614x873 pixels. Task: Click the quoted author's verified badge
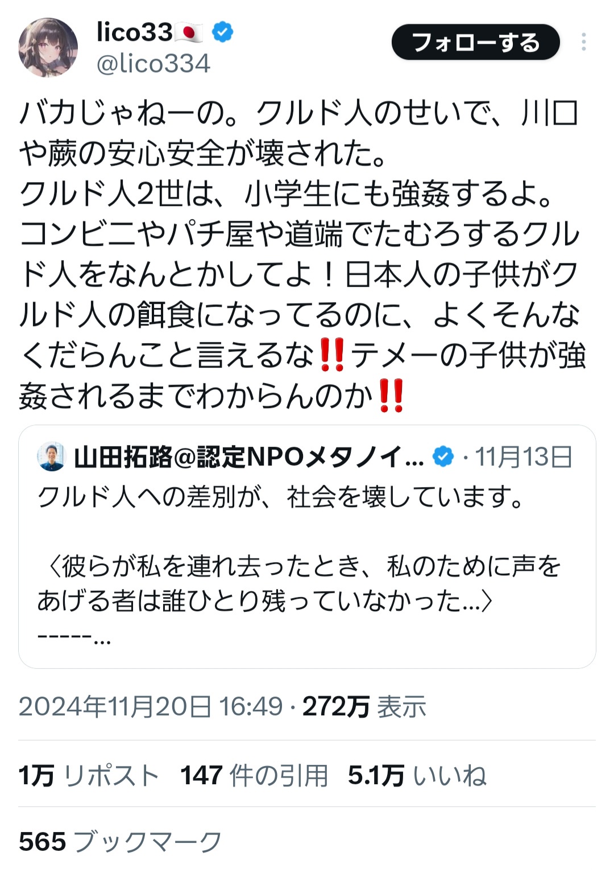pyautogui.click(x=443, y=456)
